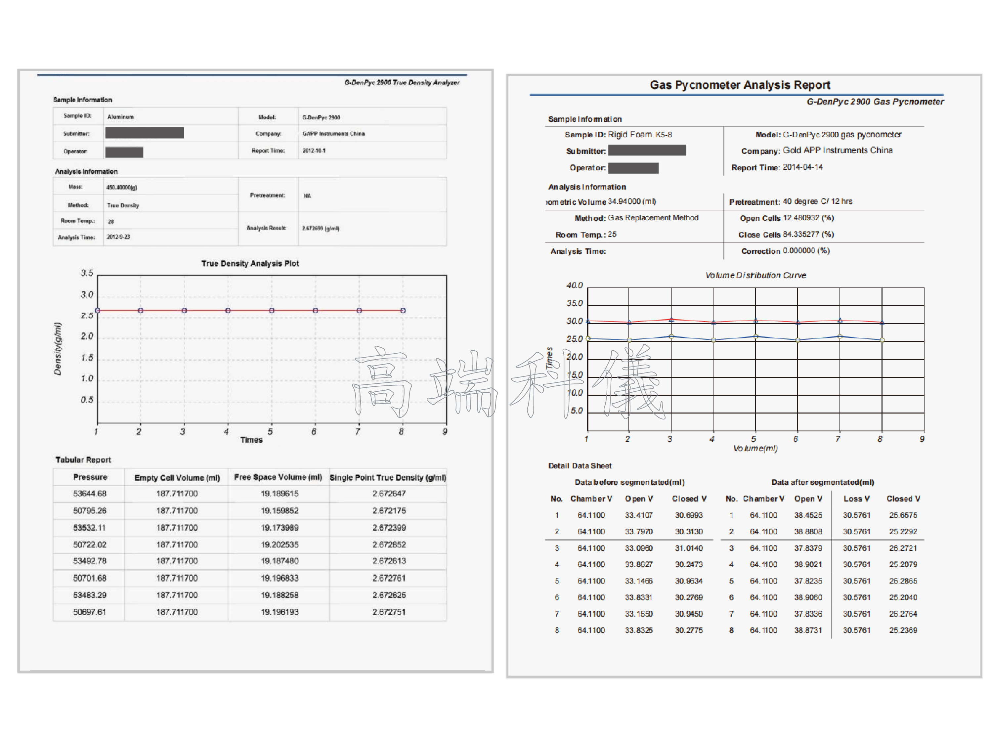Click Closed V value '26.2865'

pos(903,581)
